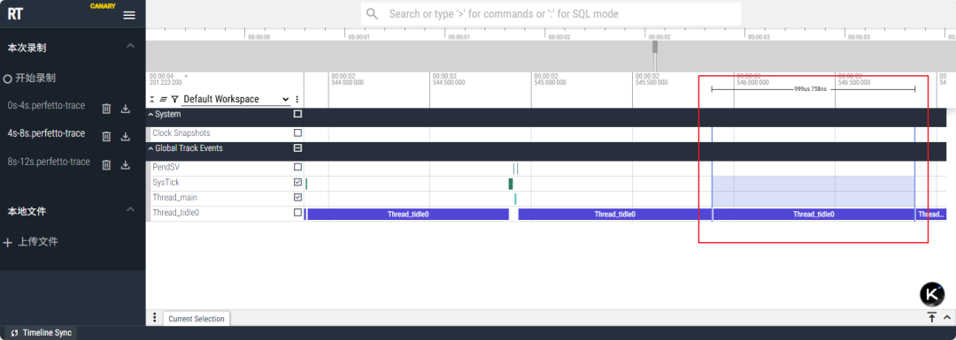Select the SysTick track name
Image resolution: width=956 pixels, height=340 pixels.
point(166,182)
